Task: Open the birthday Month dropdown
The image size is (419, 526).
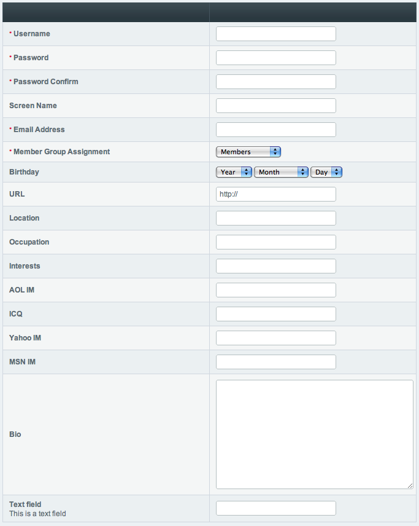Action: click(281, 172)
